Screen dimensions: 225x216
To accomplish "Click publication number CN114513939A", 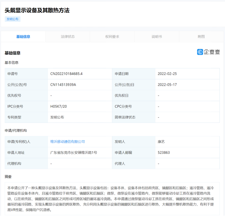I will coord(63,84).
